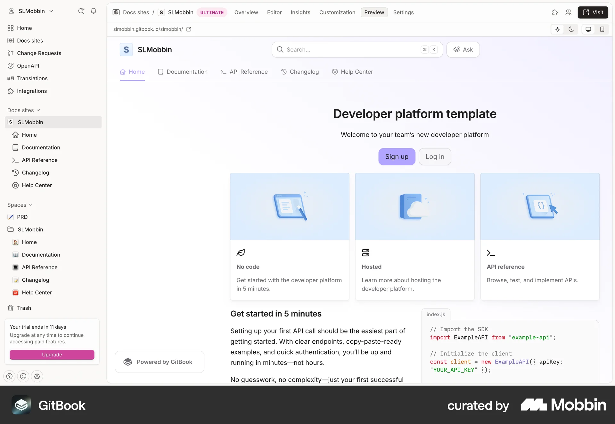
Task: Click the Upgrade button
Action: tap(52, 355)
